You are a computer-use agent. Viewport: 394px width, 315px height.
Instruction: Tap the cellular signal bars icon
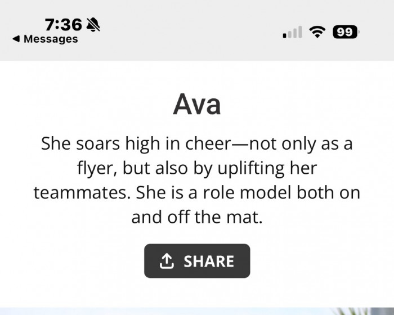292,32
